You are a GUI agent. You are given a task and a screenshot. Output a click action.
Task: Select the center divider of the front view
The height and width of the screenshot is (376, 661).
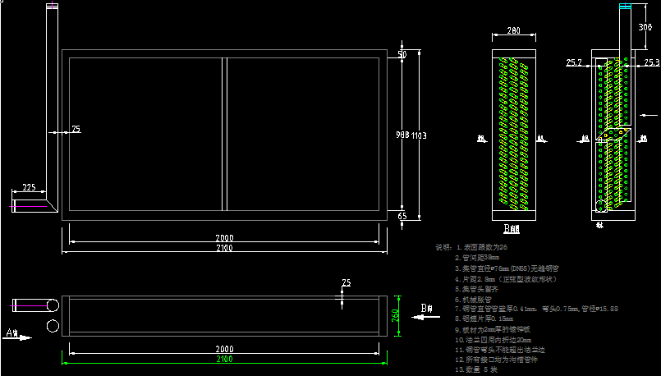(224, 135)
